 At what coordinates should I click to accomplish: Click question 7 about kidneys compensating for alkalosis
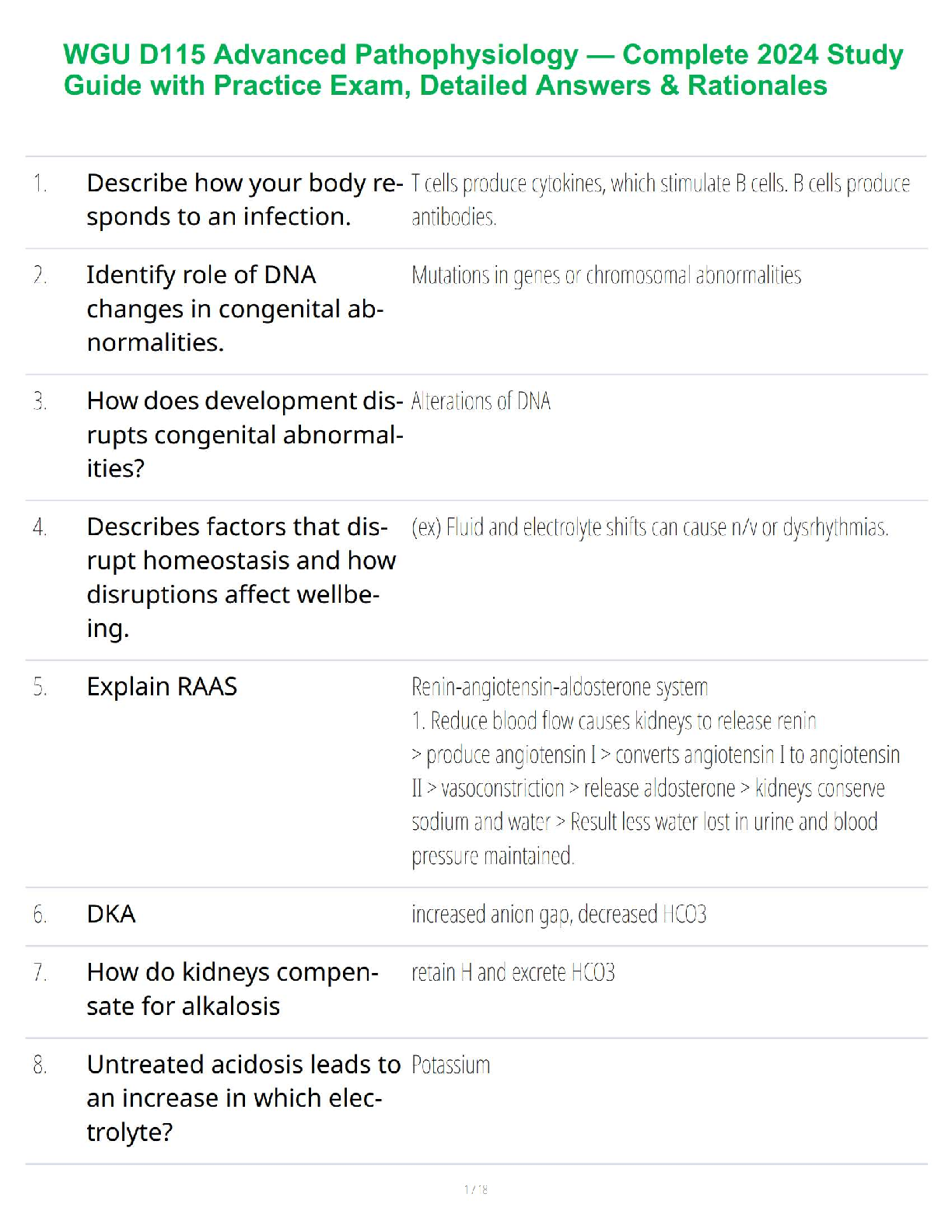click(232, 989)
